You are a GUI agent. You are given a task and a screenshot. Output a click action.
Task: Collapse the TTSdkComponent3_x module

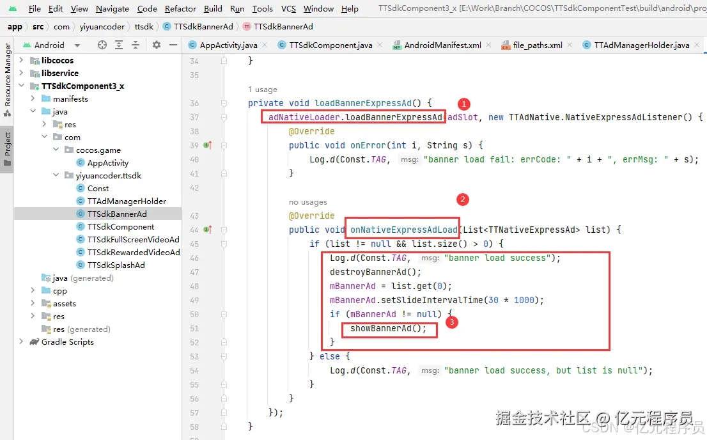pyautogui.click(x=21, y=86)
